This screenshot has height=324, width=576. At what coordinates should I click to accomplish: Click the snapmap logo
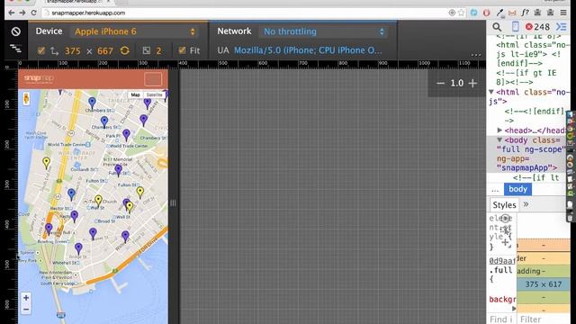coord(39,78)
